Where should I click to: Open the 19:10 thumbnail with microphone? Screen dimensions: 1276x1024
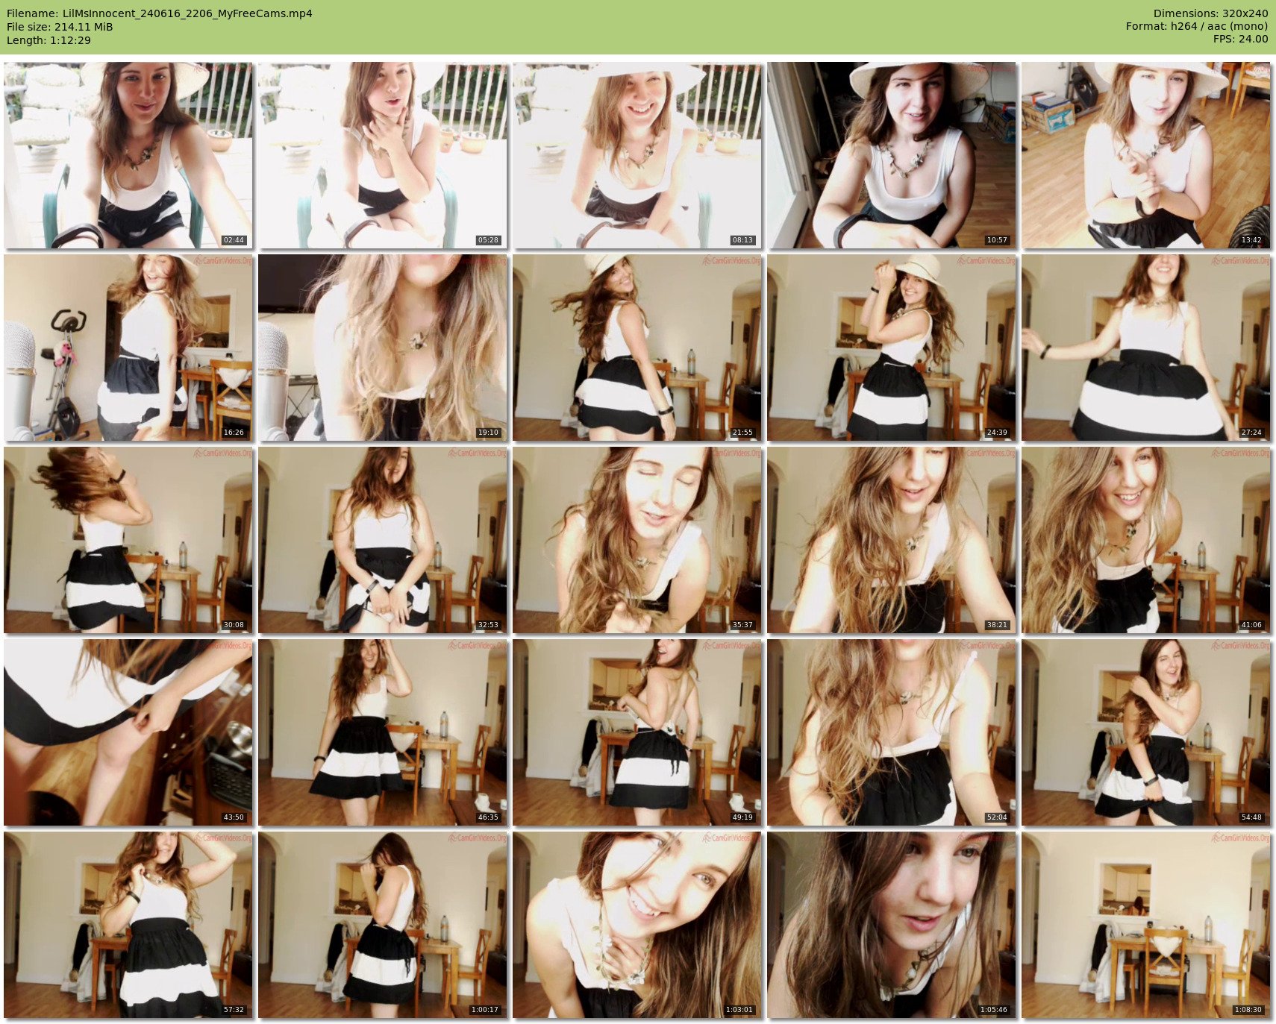pyautogui.click(x=383, y=348)
